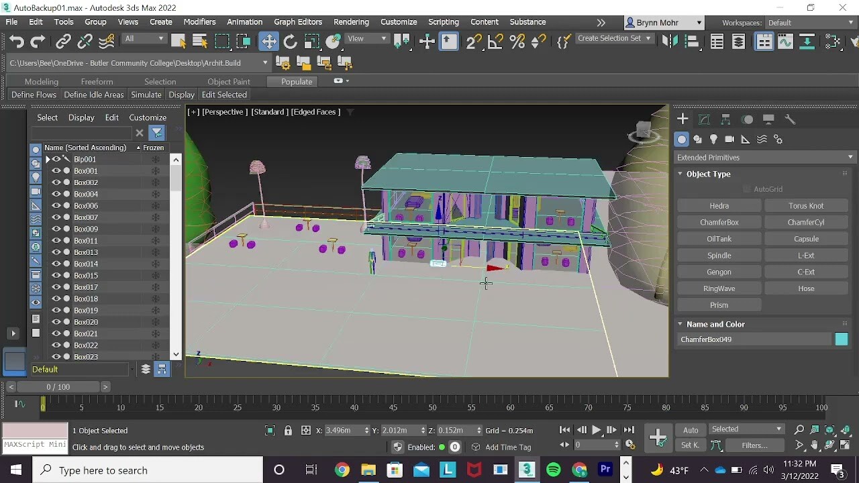859x483 pixels.
Task: Open the cyan object color swatch
Action: click(x=841, y=339)
